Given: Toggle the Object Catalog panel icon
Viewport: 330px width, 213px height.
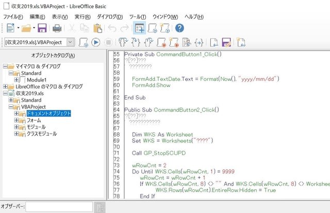Looking at the screenshot, I should click(140, 28).
